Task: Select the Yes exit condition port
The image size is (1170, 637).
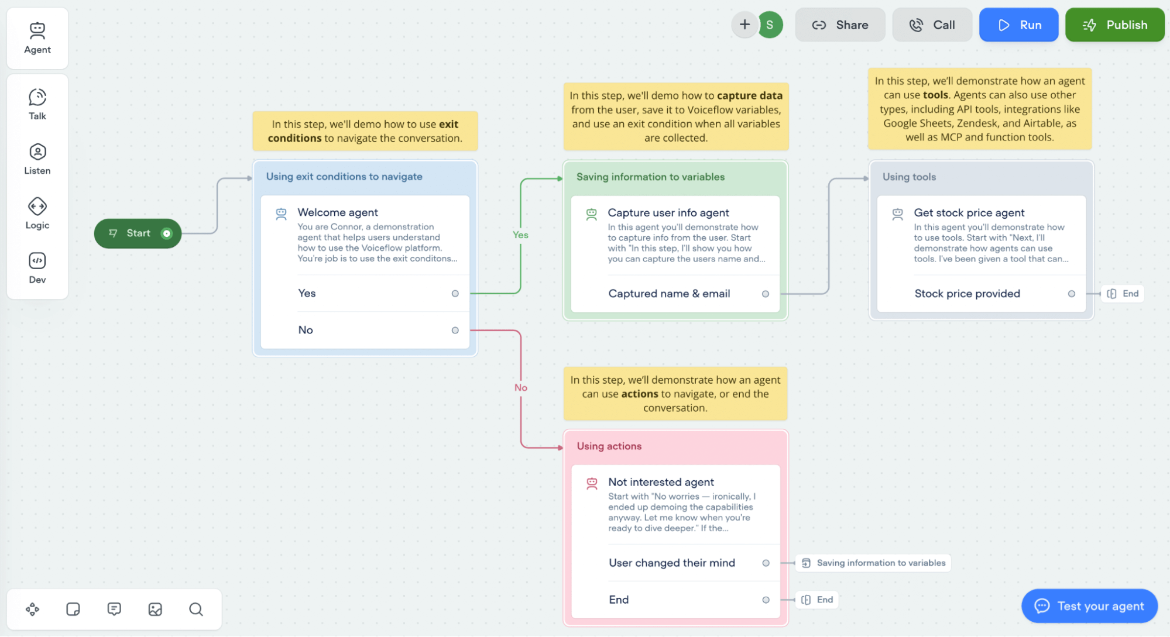Action: pyautogui.click(x=455, y=294)
